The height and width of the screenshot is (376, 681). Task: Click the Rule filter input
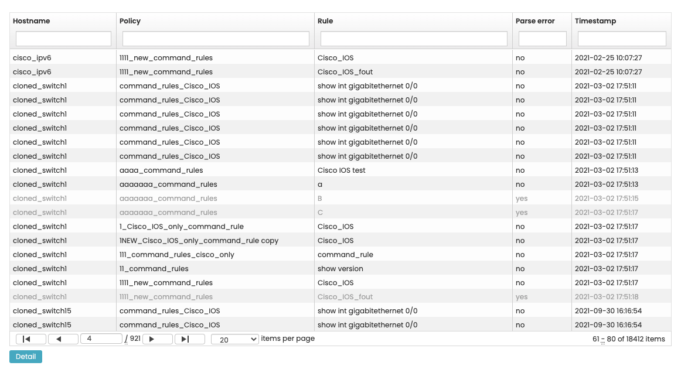point(414,39)
